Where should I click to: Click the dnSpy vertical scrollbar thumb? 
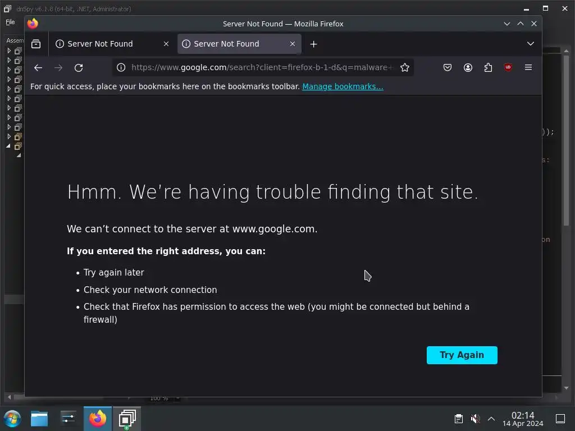pyautogui.click(x=566, y=141)
